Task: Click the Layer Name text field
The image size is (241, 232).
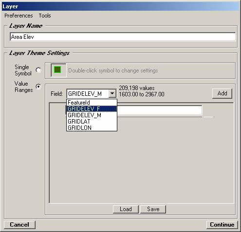Action: coord(123,37)
